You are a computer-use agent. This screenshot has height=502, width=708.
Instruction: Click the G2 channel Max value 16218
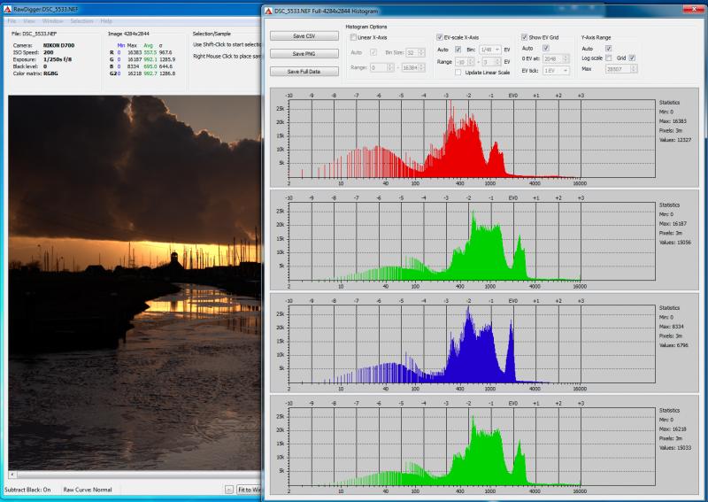click(x=135, y=73)
